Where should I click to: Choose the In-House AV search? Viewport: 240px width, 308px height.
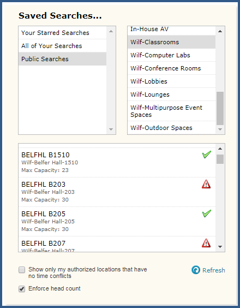171,31
